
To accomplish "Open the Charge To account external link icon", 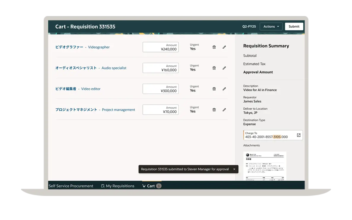I will coord(299,135).
